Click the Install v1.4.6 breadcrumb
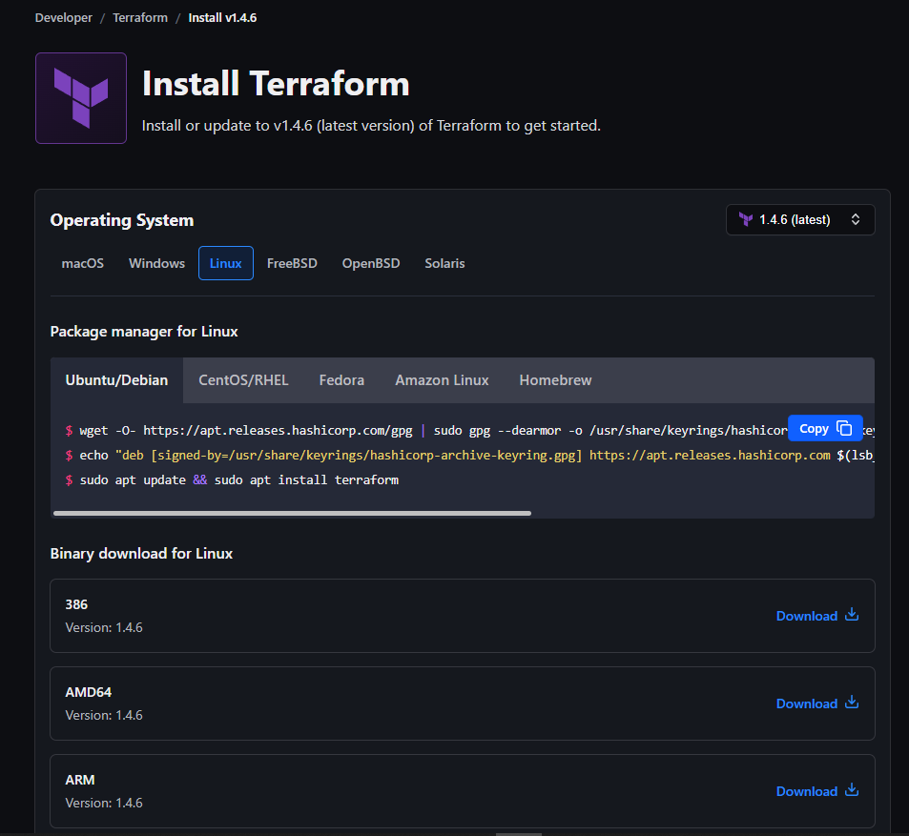This screenshot has width=909, height=836. coord(222,18)
